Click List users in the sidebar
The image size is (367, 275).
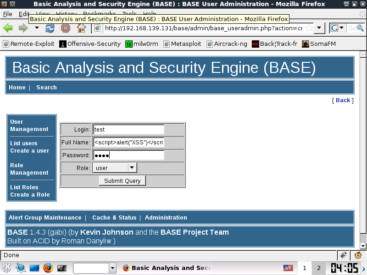[x=24, y=143]
